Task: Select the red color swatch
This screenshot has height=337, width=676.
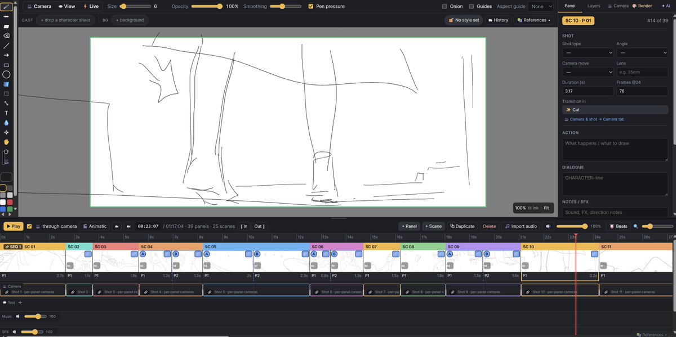Action: click(x=10, y=202)
